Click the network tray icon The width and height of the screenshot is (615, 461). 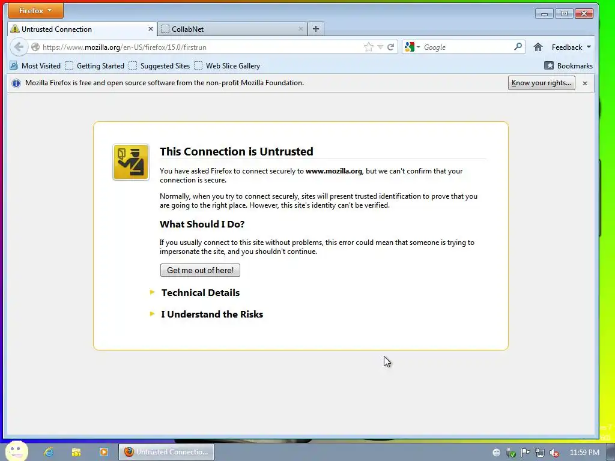pyautogui.click(x=540, y=453)
